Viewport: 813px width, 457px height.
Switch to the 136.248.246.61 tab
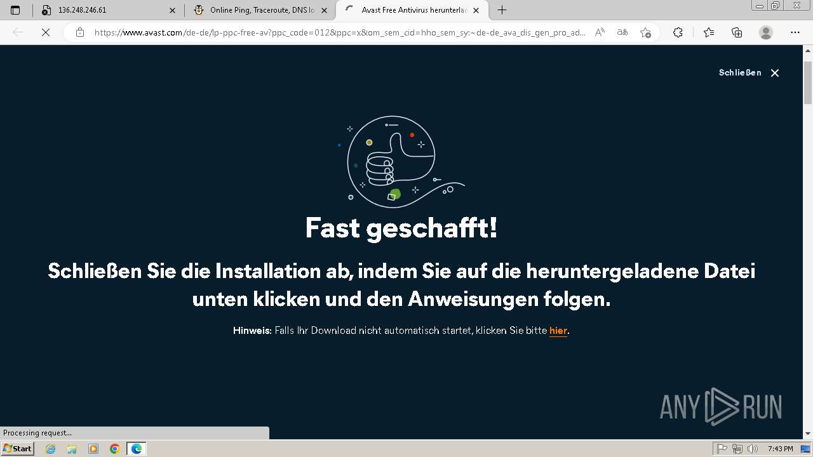[x=109, y=10]
